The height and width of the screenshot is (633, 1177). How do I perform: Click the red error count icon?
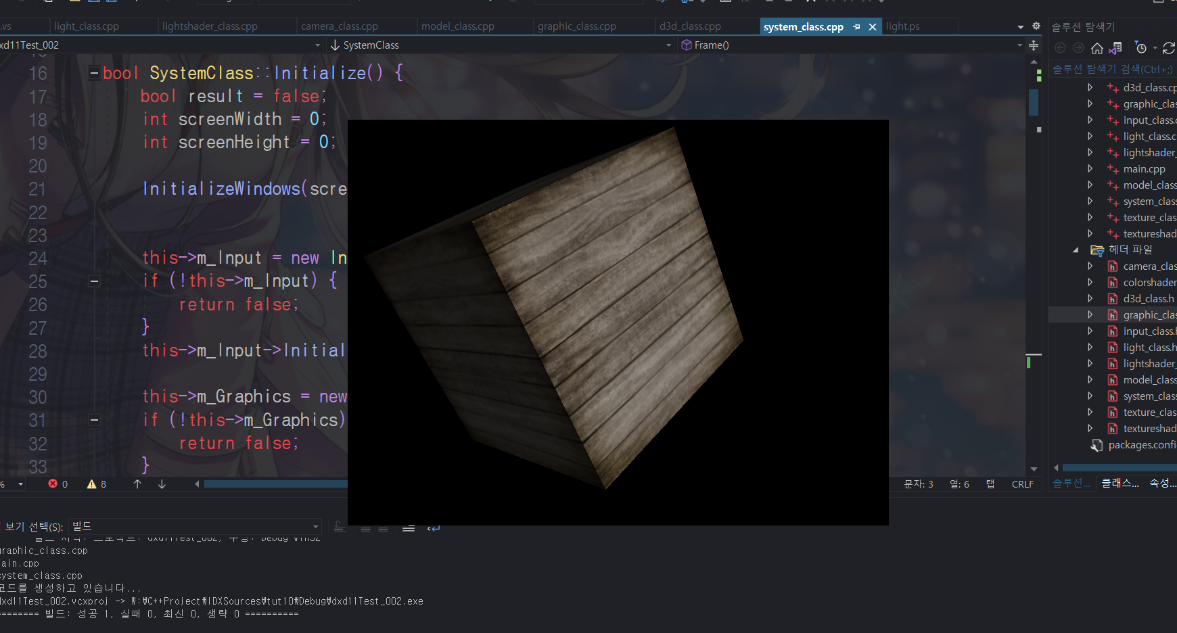point(53,484)
